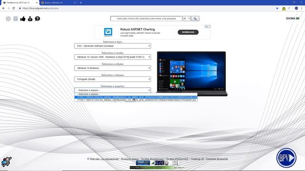Click the Windows 10 laptop image
The height and width of the screenshot is (171, 305).
coord(192,74)
